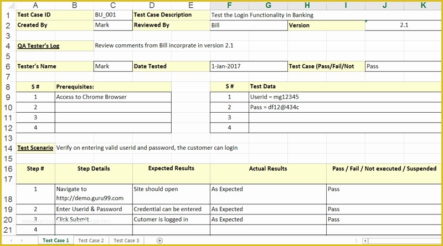
Task: Select 'Cutomer is logged in' cell
Action: click(x=171, y=219)
